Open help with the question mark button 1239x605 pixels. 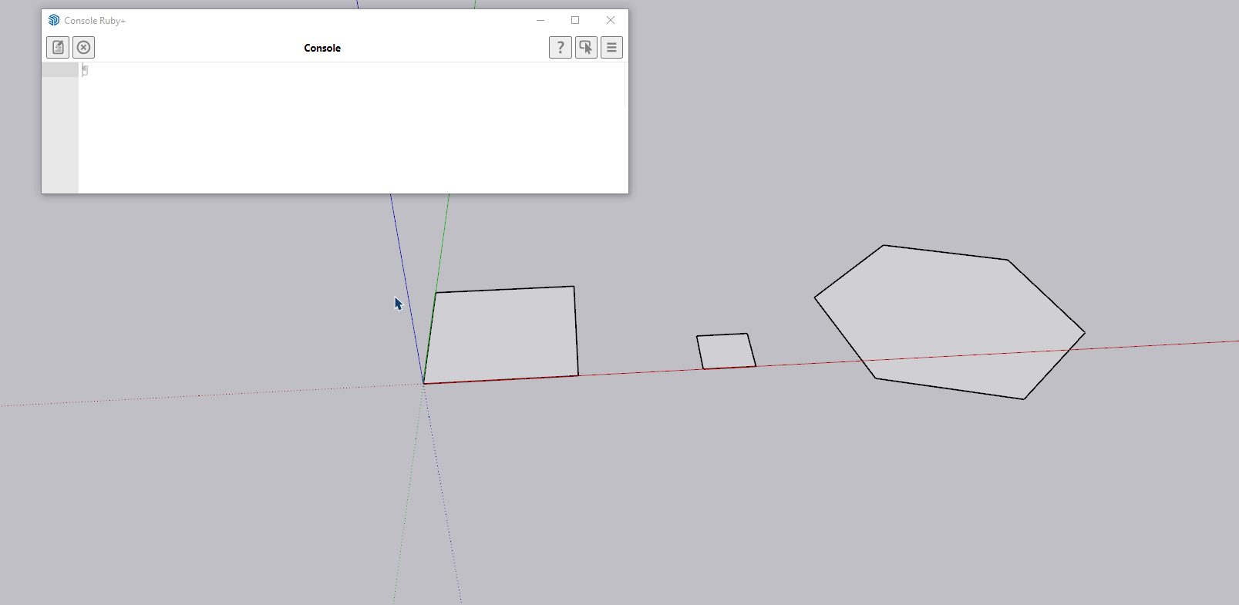tap(561, 48)
